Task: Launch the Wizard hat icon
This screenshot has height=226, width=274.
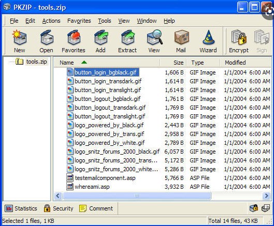Action: click(208, 37)
